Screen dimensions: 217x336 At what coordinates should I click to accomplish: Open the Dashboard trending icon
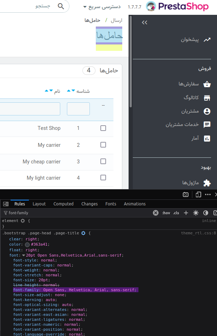pos(207,40)
